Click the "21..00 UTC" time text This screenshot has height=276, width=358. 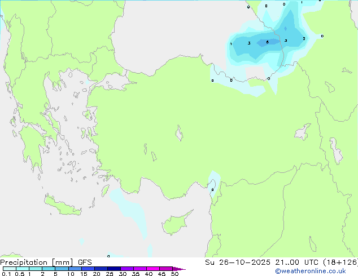(296, 262)
